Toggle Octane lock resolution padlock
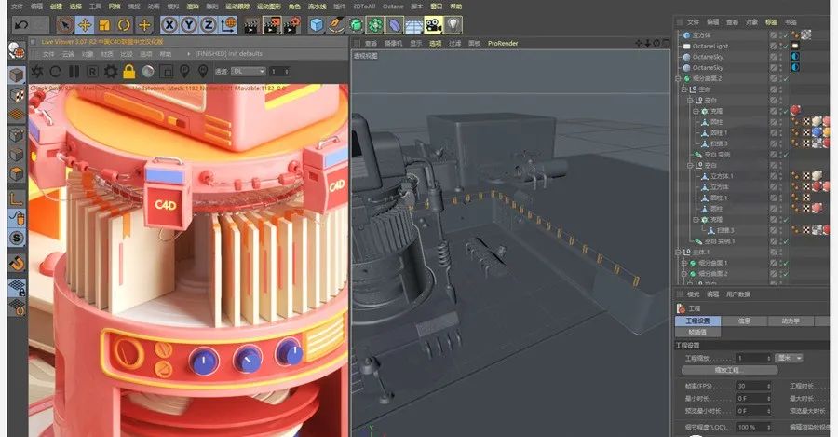The image size is (838, 437). coord(128,71)
